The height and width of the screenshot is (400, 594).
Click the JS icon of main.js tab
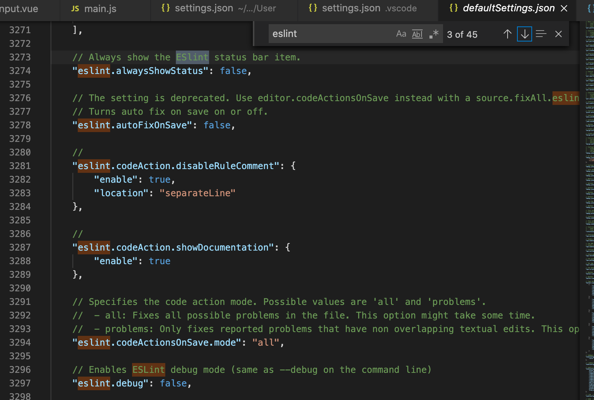click(x=75, y=8)
